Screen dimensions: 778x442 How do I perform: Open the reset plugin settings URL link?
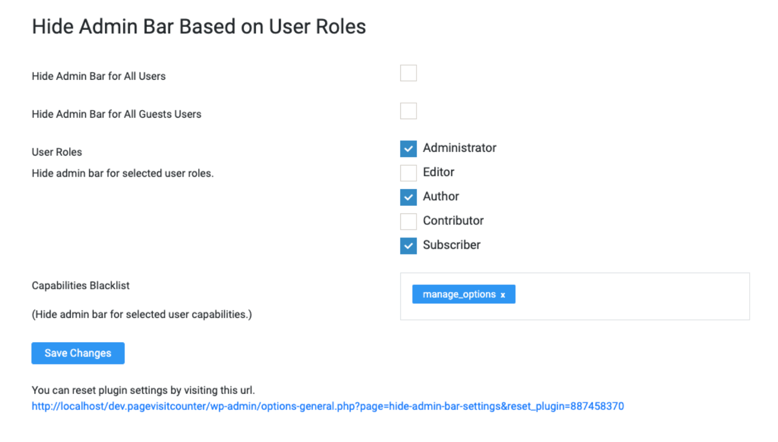pyautogui.click(x=327, y=406)
